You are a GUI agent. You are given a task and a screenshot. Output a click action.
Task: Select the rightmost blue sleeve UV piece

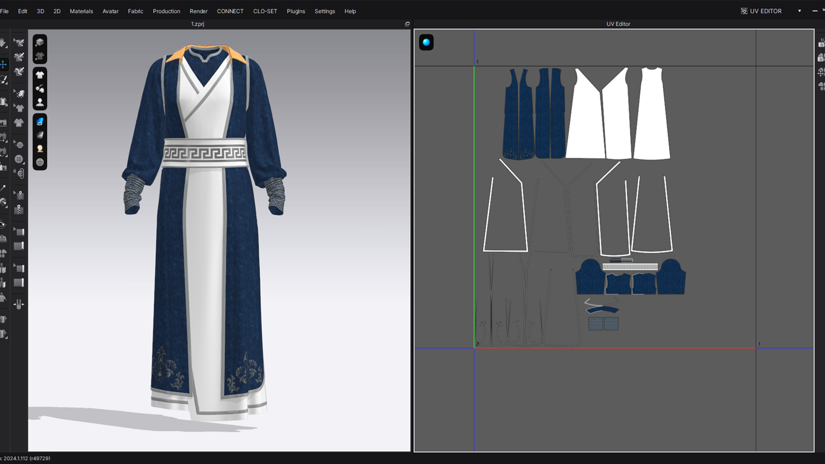tap(671, 277)
